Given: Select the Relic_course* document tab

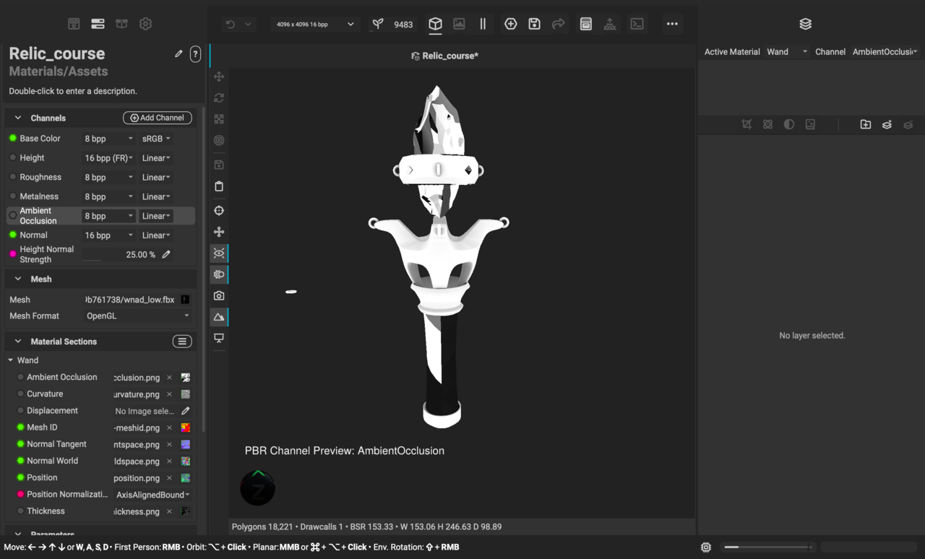Looking at the screenshot, I should pos(449,56).
